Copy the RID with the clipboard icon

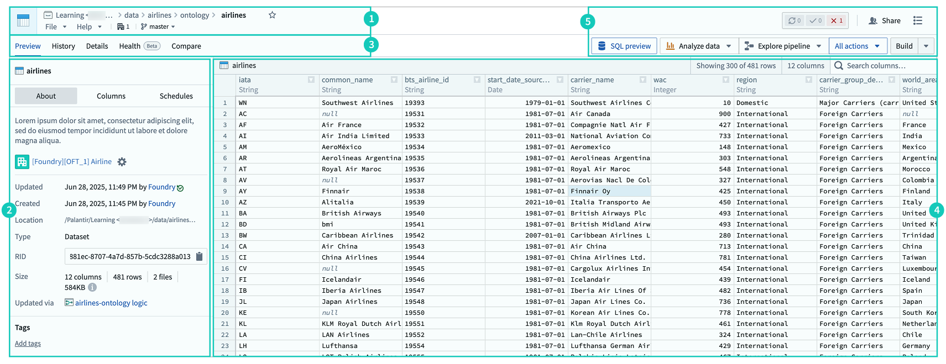pos(200,256)
